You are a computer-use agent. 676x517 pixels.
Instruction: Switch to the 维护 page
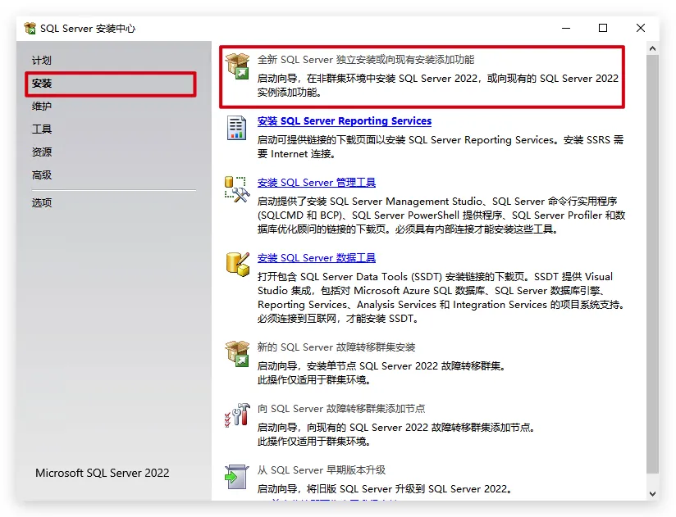[x=42, y=107]
